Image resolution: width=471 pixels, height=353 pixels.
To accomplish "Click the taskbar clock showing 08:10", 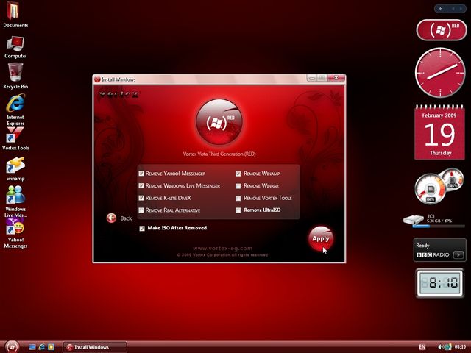I will pyautogui.click(x=460, y=347).
